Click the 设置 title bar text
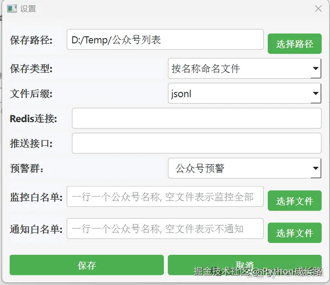 tap(28, 9)
